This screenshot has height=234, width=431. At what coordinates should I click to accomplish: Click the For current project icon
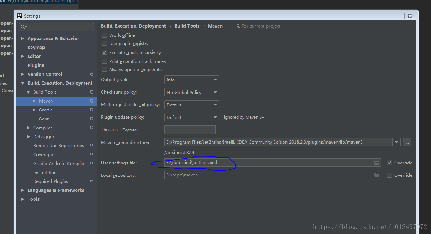238,26
